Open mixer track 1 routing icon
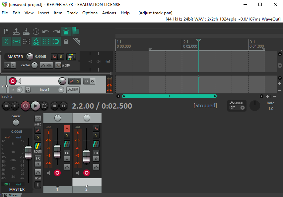The image size is (283, 197). [x=67, y=144]
